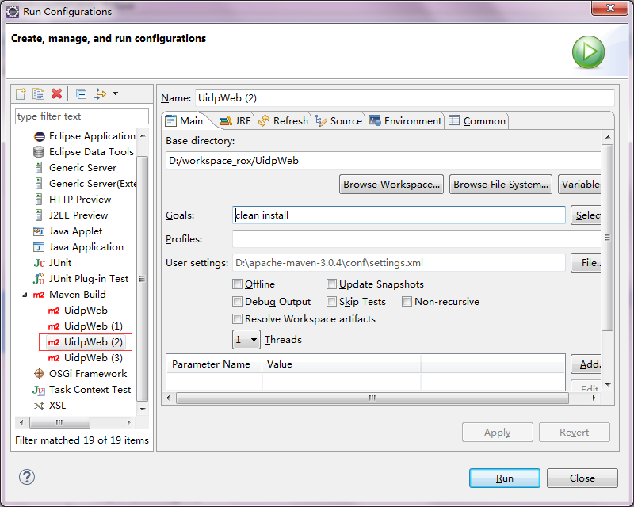Click the Eclipse Application icon in the tree
Image resolution: width=634 pixels, height=507 pixels.
point(39,136)
